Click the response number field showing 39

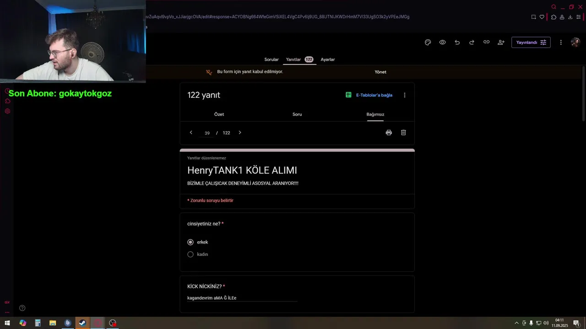207,133
